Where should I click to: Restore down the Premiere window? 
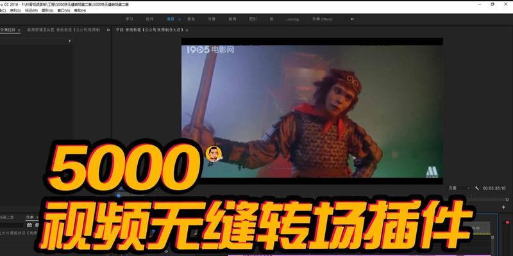pos(492,4)
